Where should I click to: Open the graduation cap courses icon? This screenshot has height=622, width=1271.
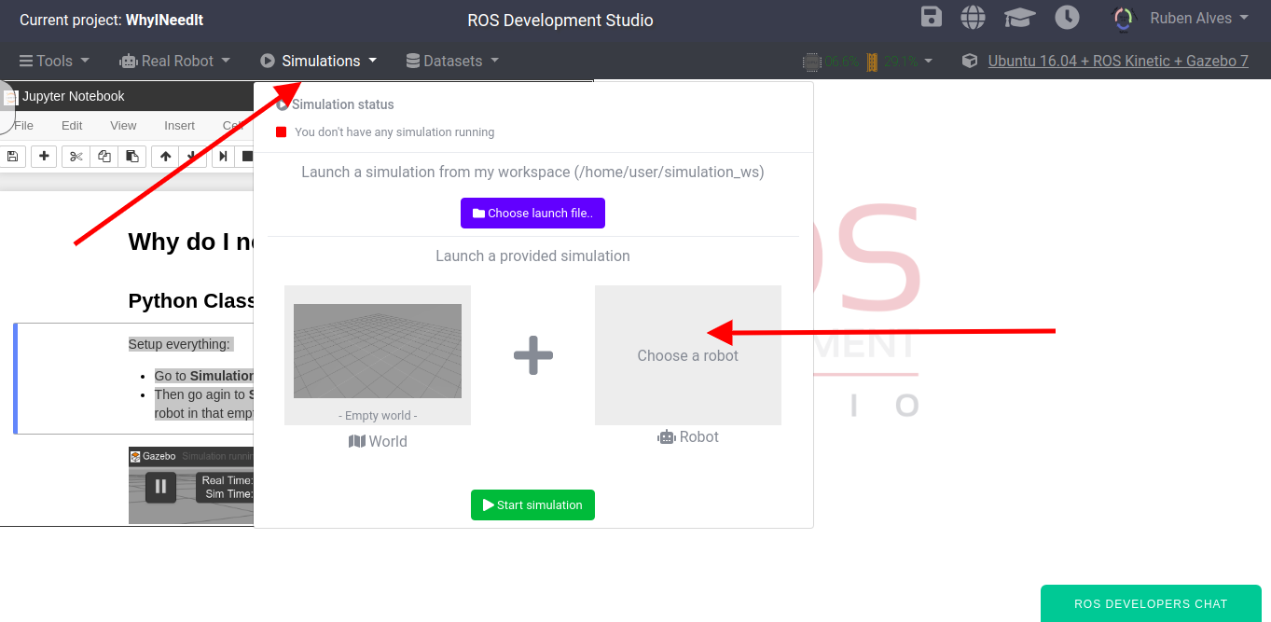(1020, 18)
